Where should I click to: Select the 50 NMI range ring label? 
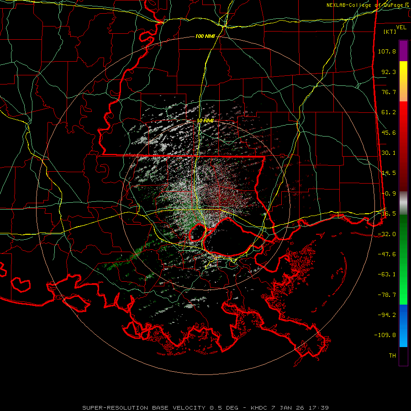[205, 121]
